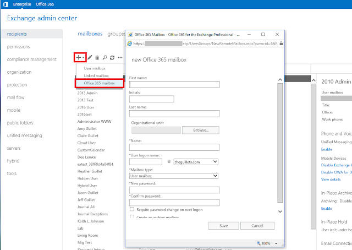
Task: Select Office 365 mailbox menu entry
Action: [x=99, y=83]
